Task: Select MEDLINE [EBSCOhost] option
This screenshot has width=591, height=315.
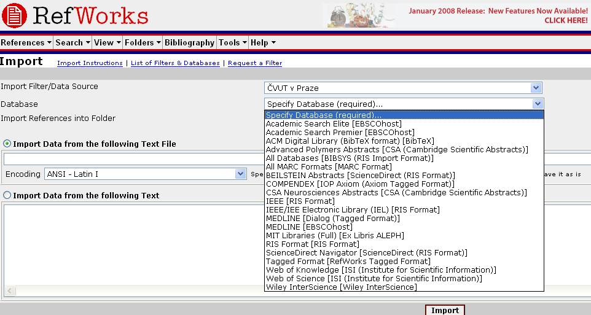Action: pos(404,227)
